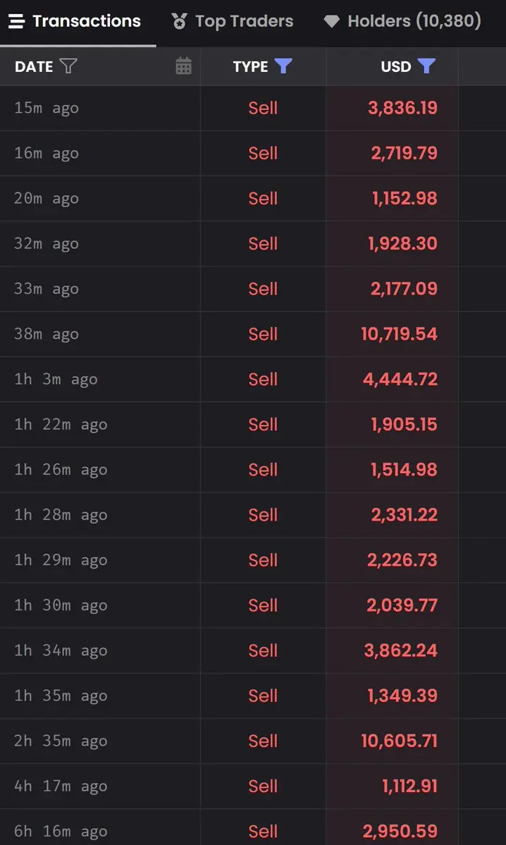
Task: Select the 10,605.71 USD sell amount
Action: pos(400,741)
